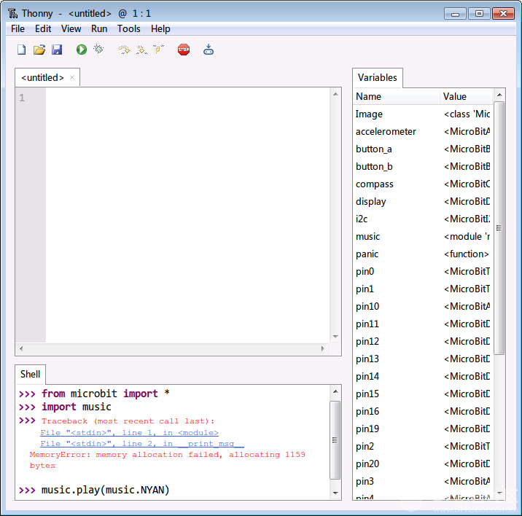Image resolution: width=522 pixels, height=516 pixels.
Task: Click the editor scroll down arrow
Action: (x=335, y=337)
